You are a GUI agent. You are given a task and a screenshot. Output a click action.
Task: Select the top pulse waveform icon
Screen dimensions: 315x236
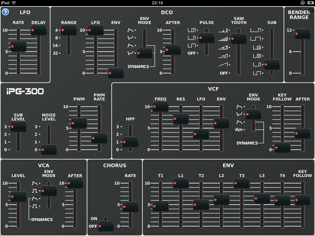[192, 30]
